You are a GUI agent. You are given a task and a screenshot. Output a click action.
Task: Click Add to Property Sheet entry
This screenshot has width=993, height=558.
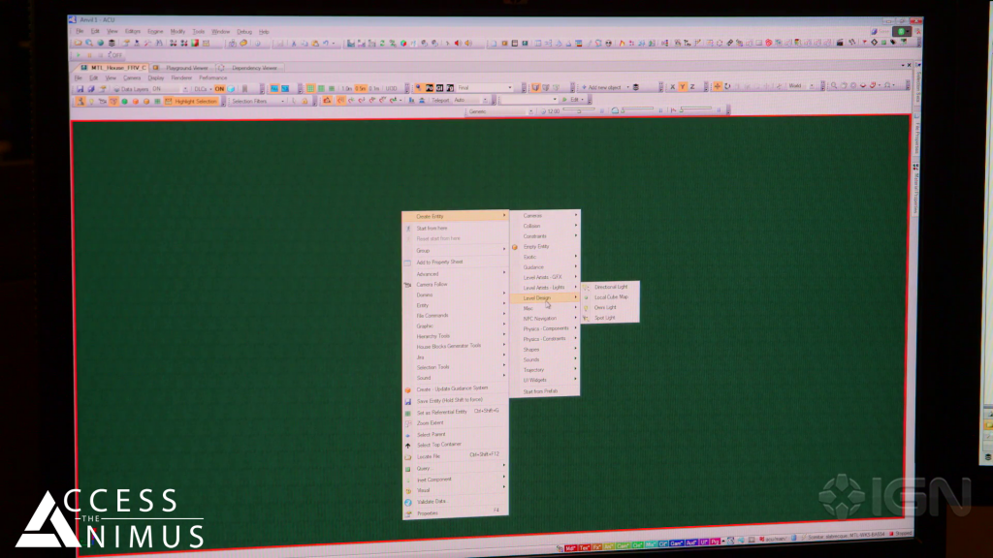[439, 263]
